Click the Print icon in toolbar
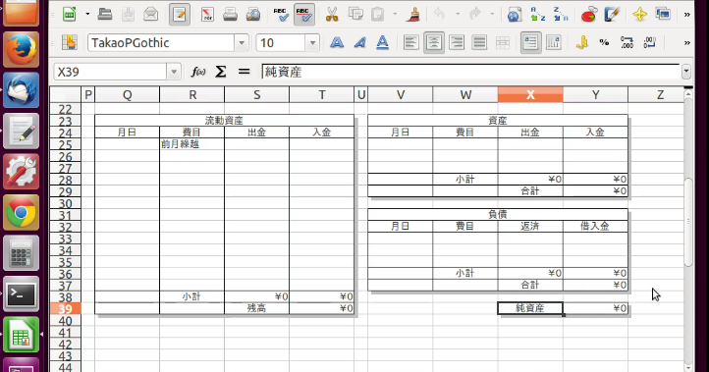Image resolution: width=709 pixels, height=372 pixels. 230,15
